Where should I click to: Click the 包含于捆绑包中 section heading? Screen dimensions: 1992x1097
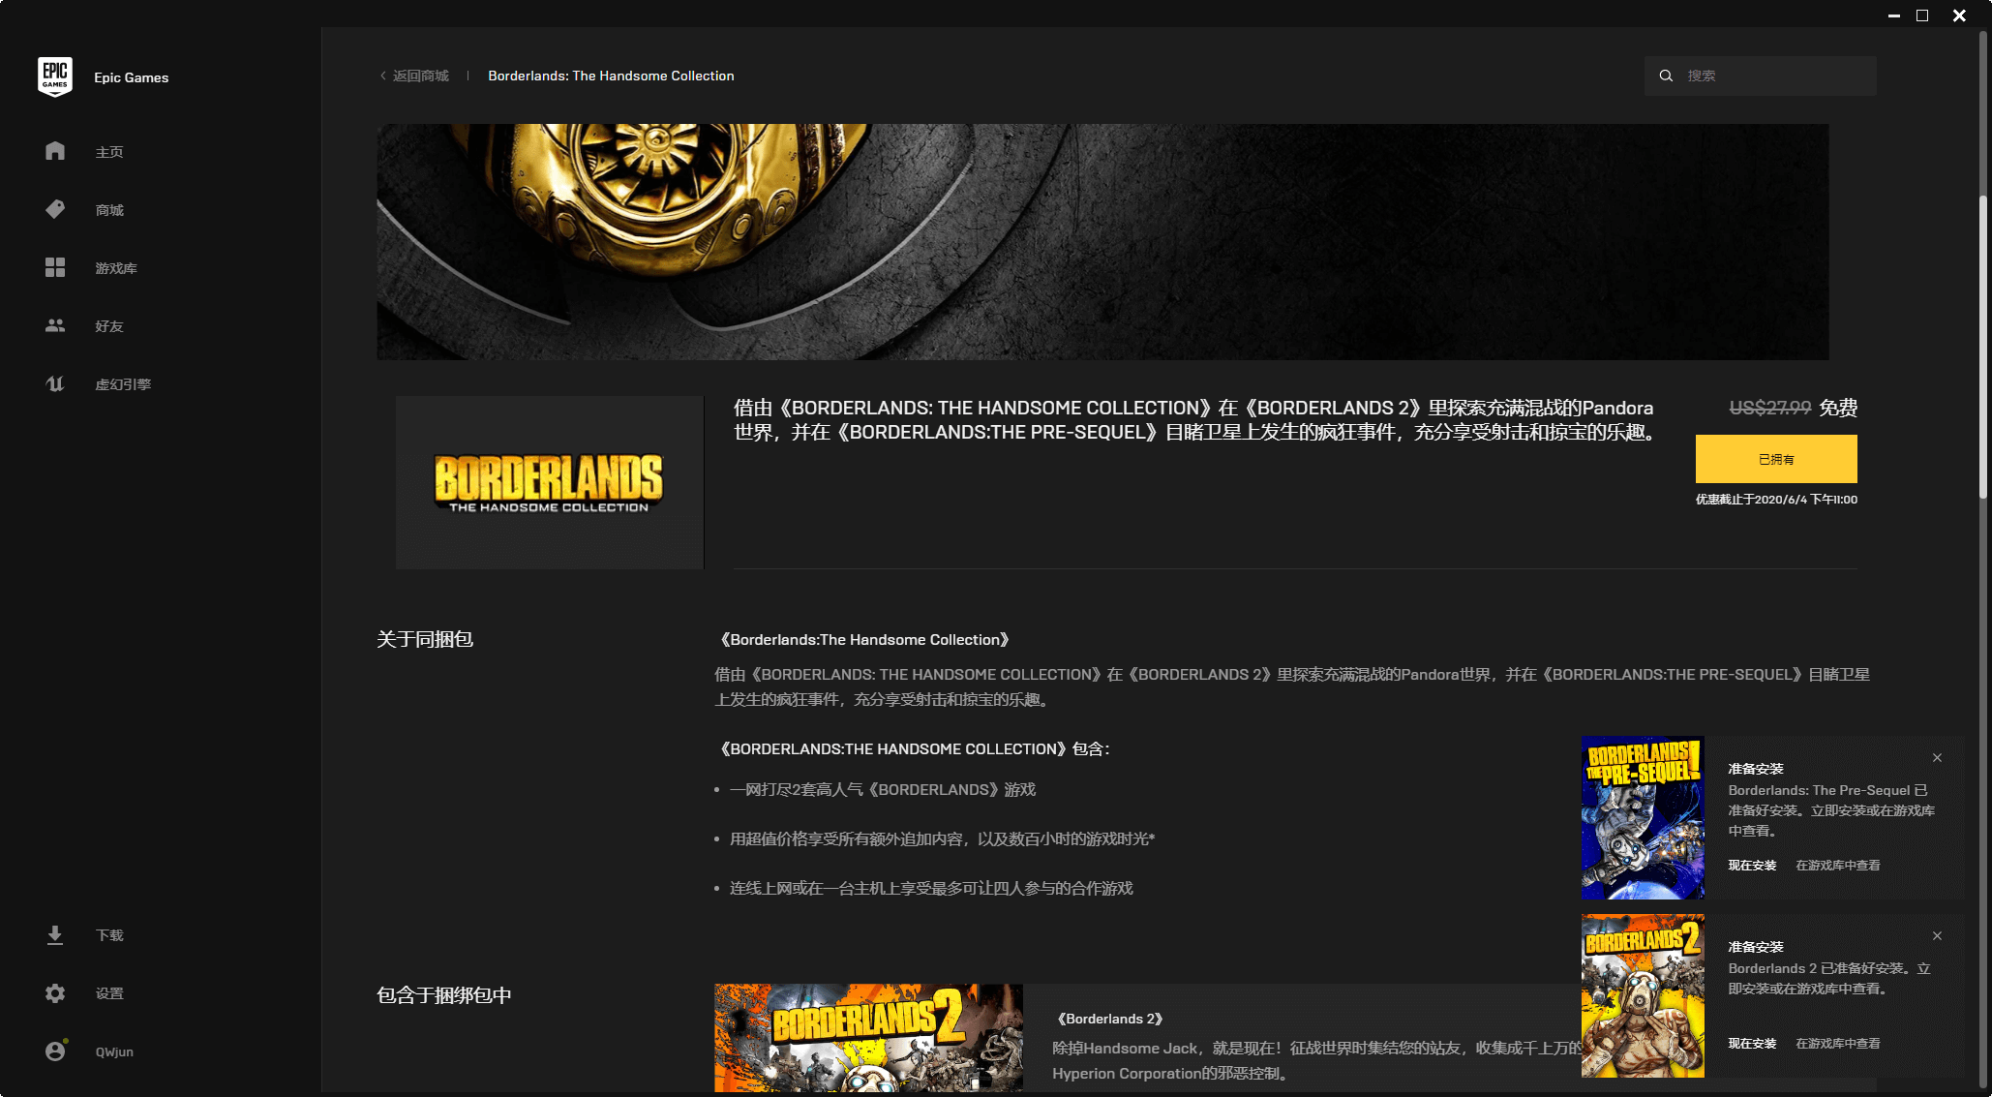(x=444, y=995)
